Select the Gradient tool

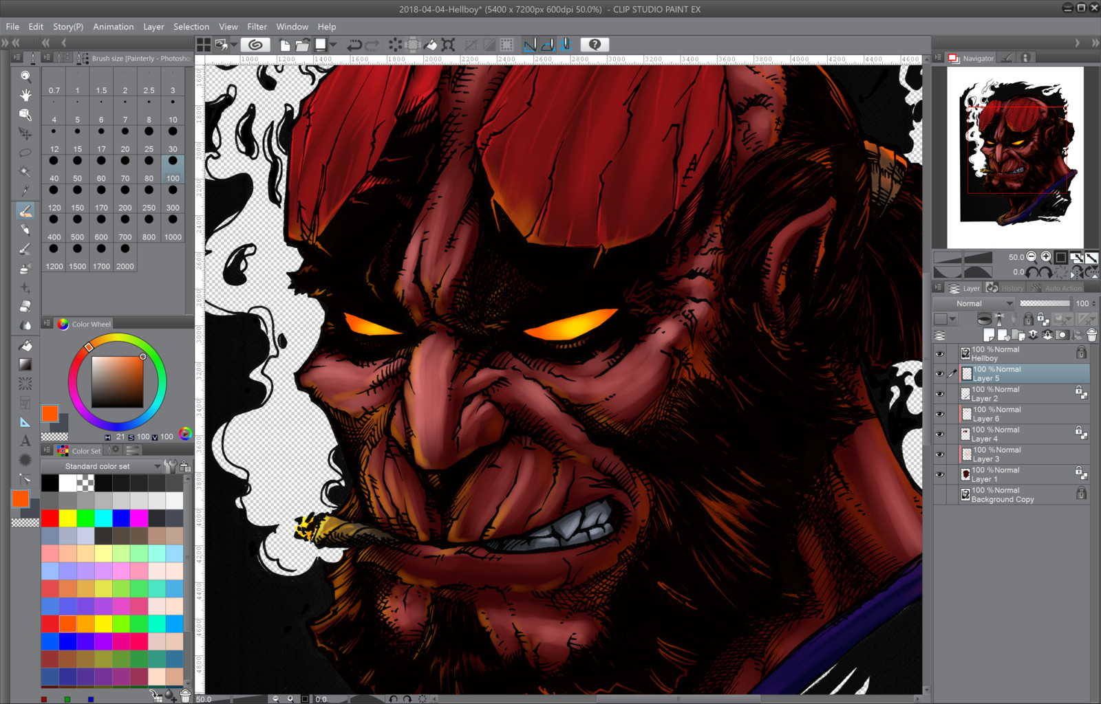click(x=25, y=364)
